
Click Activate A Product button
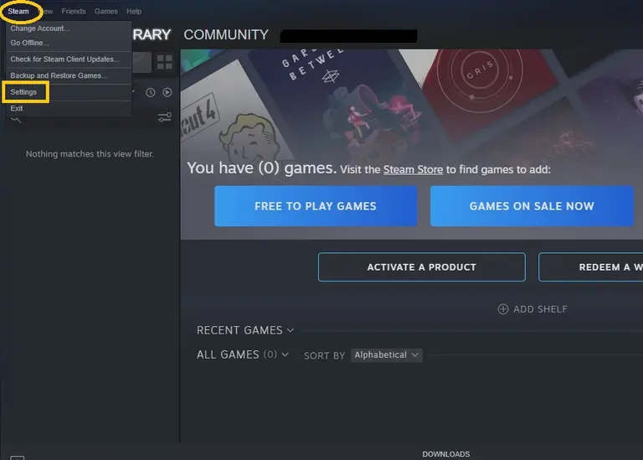pyautogui.click(x=422, y=267)
